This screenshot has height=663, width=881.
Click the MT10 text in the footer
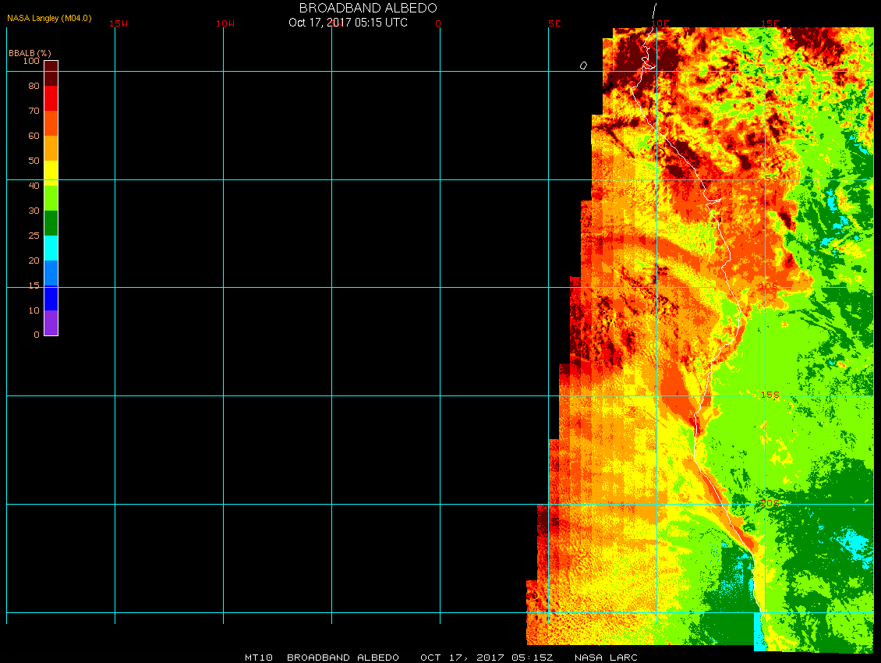pos(259,658)
